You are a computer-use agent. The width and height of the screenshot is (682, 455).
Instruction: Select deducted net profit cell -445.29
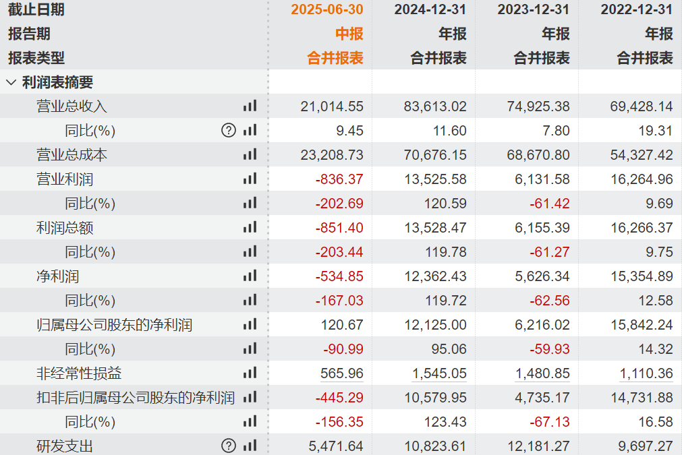[339, 398]
